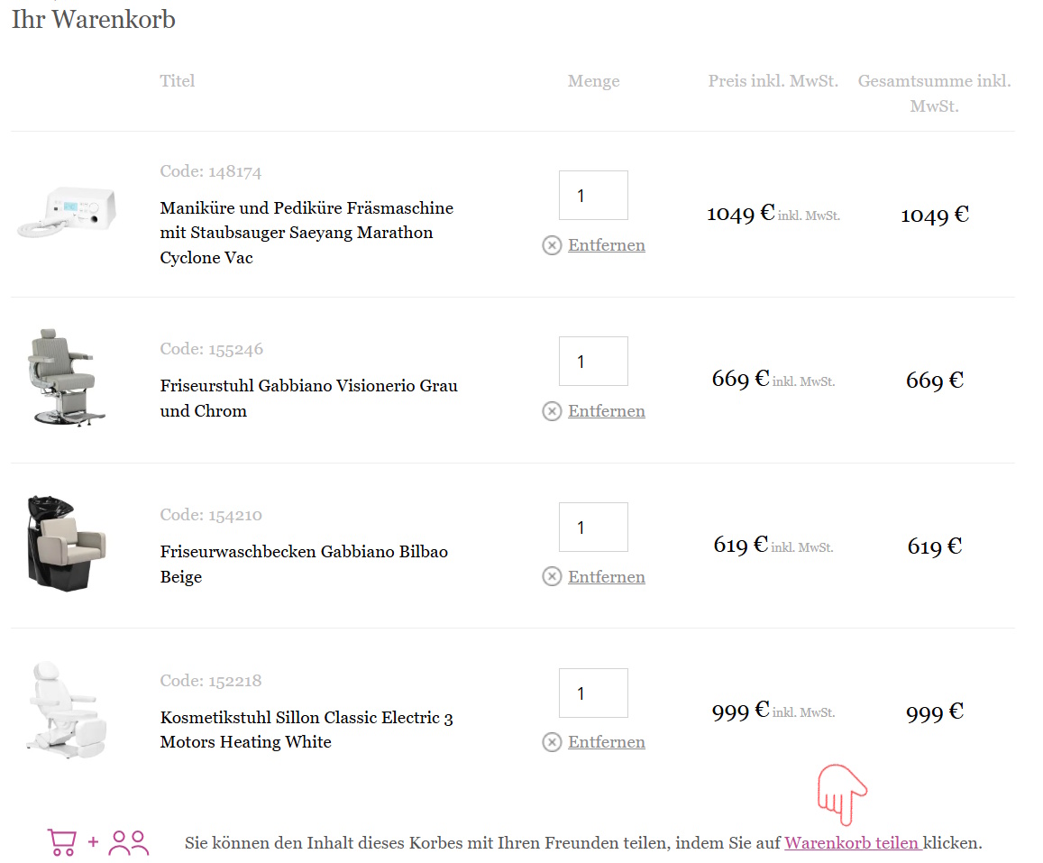Click the grey barber chair thumbnail
This screenshot has height=863, width=1043.
click(x=61, y=377)
